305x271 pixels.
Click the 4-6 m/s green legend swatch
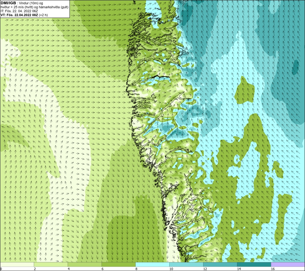coord(85,264)
